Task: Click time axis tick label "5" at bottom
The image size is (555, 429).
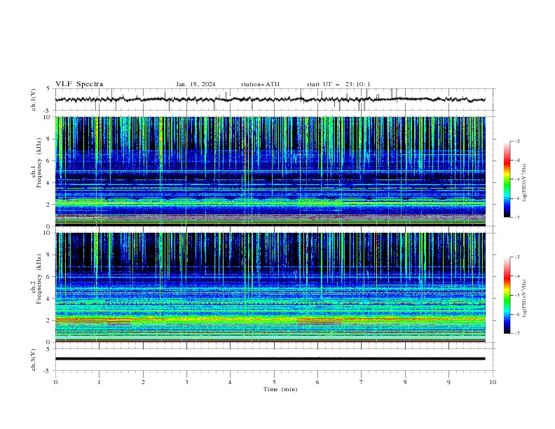Action: coord(274,382)
